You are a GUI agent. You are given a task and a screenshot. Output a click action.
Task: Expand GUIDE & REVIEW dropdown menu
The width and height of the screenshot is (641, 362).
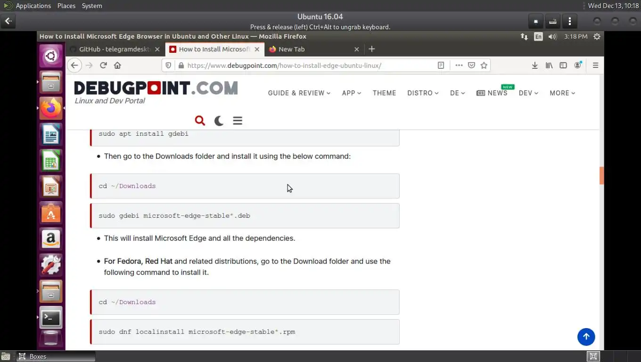tap(299, 93)
